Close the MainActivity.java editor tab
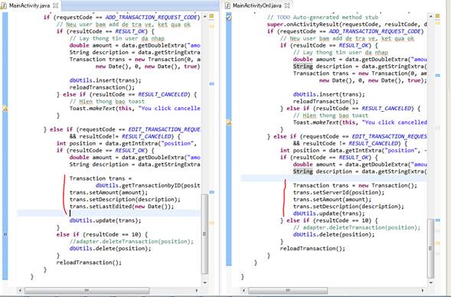Image resolution: width=451 pixels, height=297 pixels. point(56,5)
